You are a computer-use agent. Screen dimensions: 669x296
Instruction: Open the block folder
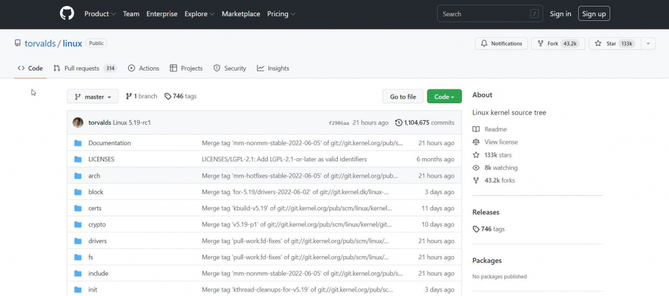95,192
